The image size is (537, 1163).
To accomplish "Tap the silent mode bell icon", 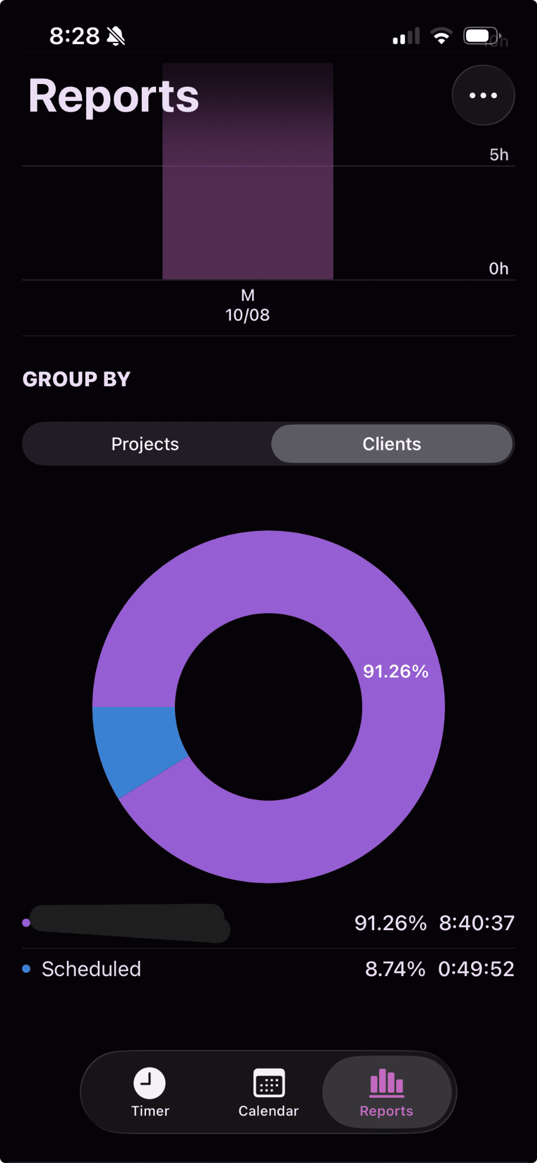I will click(x=116, y=36).
